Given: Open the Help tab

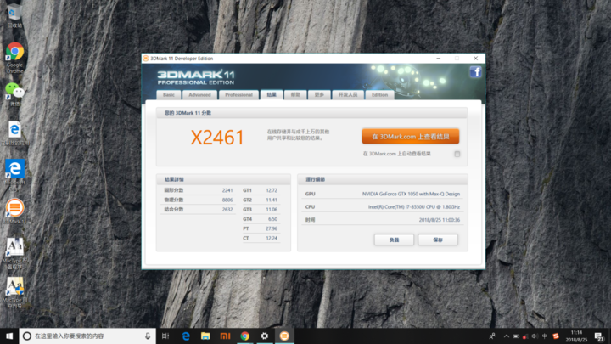Looking at the screenshot, I should pos(295,95).
